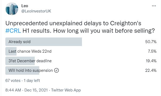Open the #CRL hashtag link

[x=13, y=31]
